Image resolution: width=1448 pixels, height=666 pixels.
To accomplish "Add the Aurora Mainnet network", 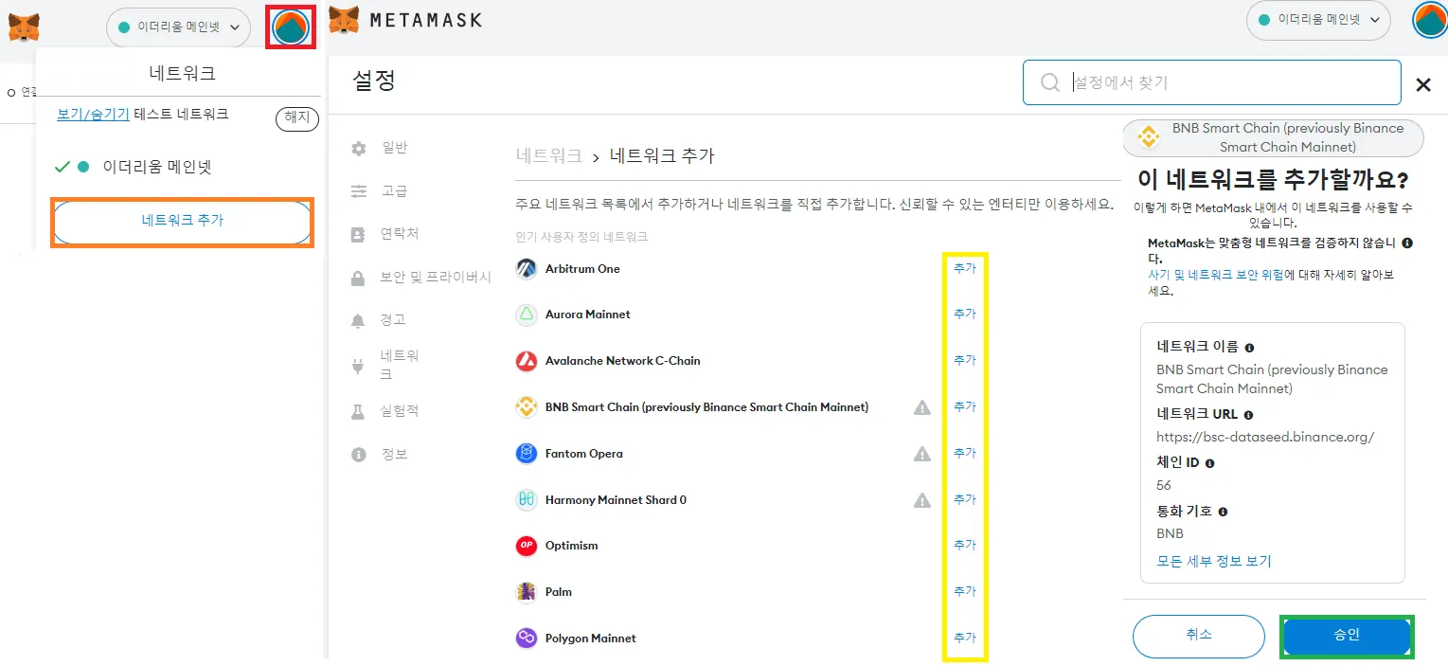I will [965, 314].
